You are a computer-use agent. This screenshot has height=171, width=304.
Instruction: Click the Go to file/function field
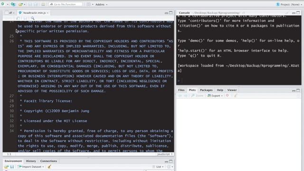point(66,4)
